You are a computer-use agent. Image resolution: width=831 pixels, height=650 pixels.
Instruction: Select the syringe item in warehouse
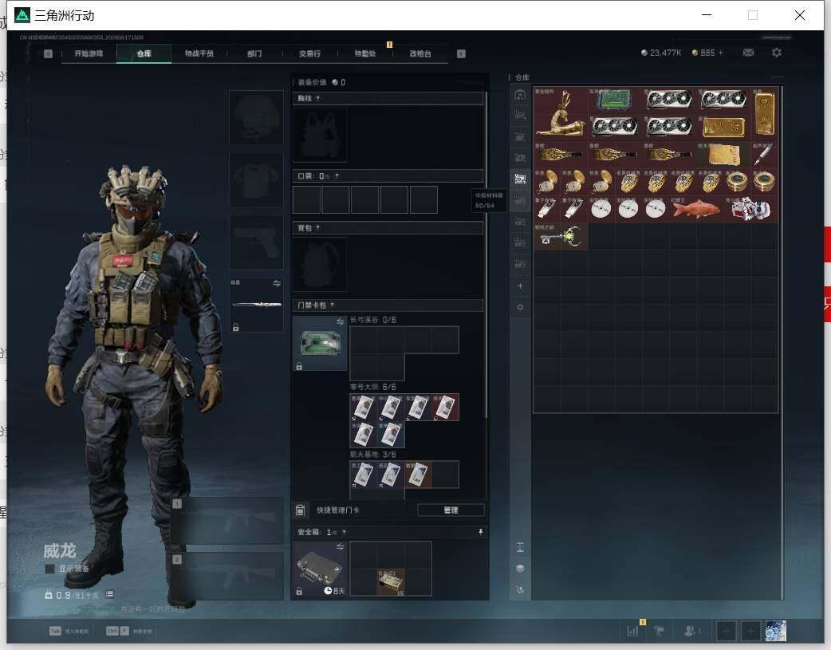[x=764, y=154]
